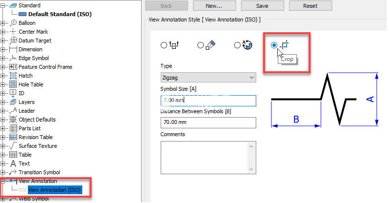Collapse the Standard tree node
Viewport: 389px width, 203px height.
point(3,6)
